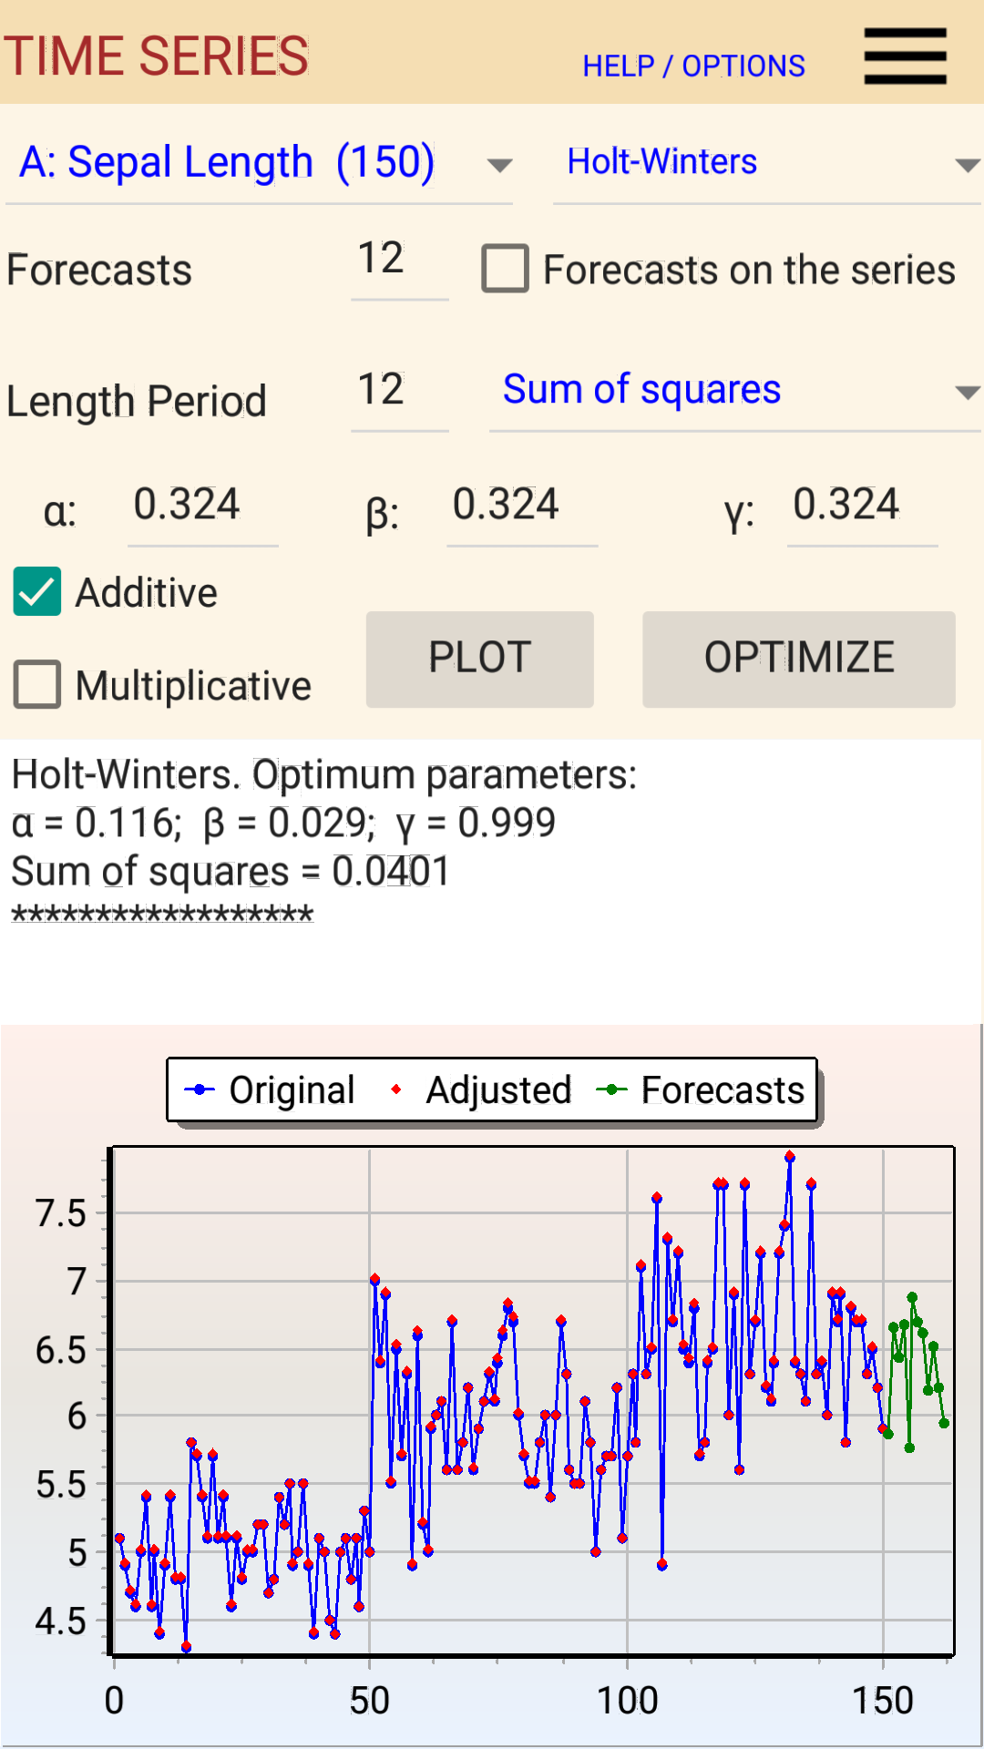Click the Forecasts field label

click(x=99, y=271)
